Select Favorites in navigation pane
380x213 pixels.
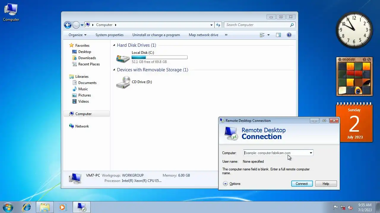[79, 46]
